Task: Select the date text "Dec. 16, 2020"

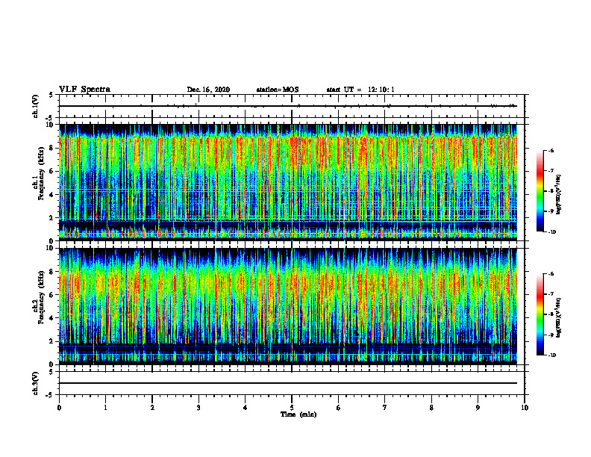Action: (x=208, y=90)
